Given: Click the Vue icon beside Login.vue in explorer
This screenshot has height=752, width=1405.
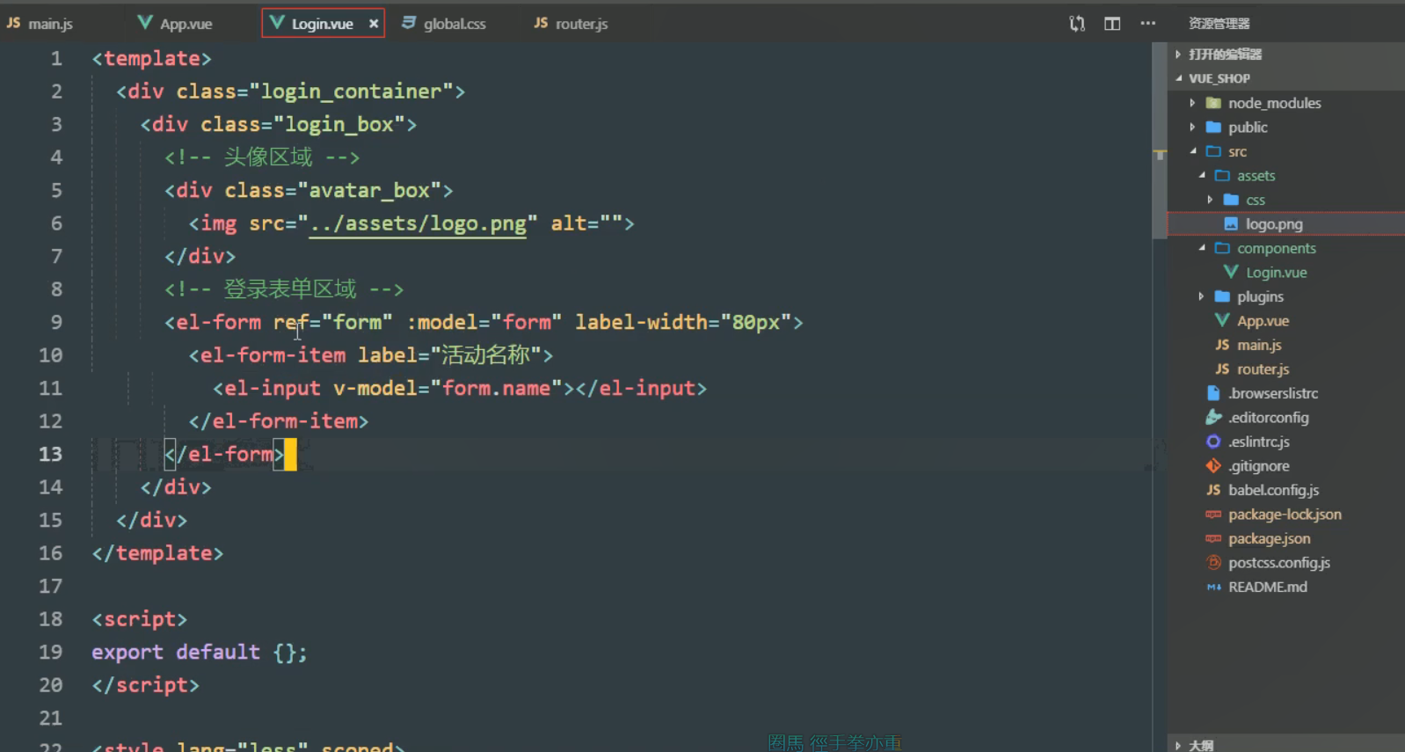Looking at the screenshot, I should [x=1231, y=272].
